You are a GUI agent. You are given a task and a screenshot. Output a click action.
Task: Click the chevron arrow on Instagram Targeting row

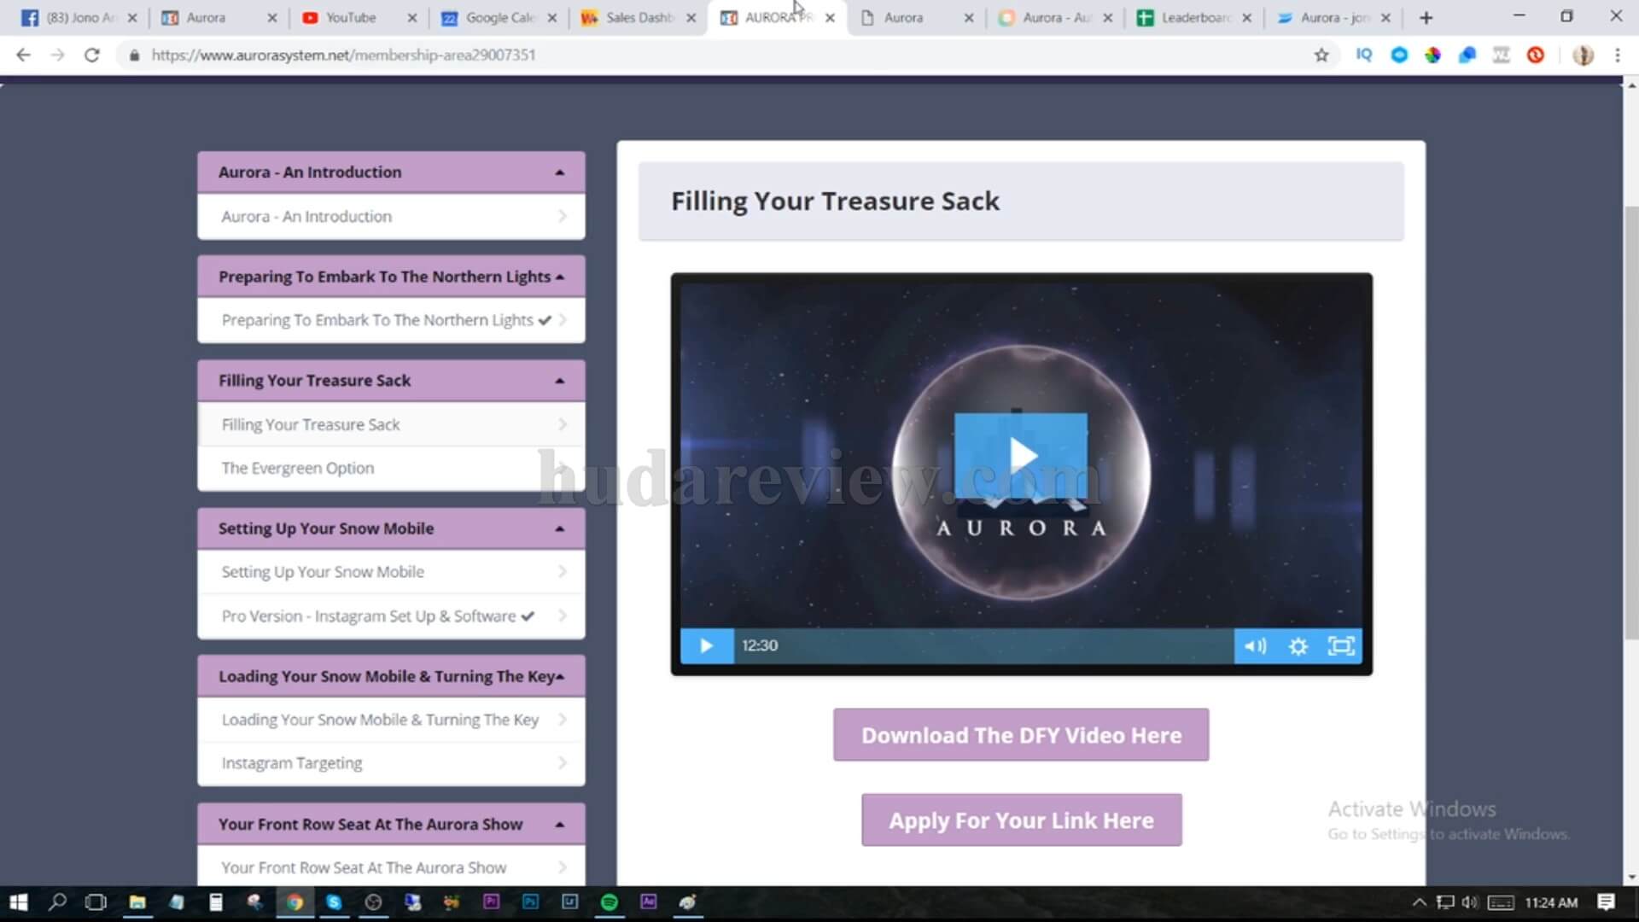pyautogui.click(x=562, y=763)
